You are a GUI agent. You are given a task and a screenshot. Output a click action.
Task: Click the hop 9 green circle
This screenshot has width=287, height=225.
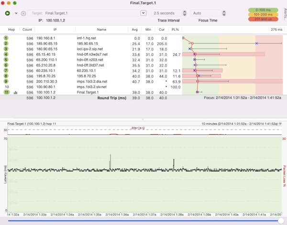(x=6, y=81)
